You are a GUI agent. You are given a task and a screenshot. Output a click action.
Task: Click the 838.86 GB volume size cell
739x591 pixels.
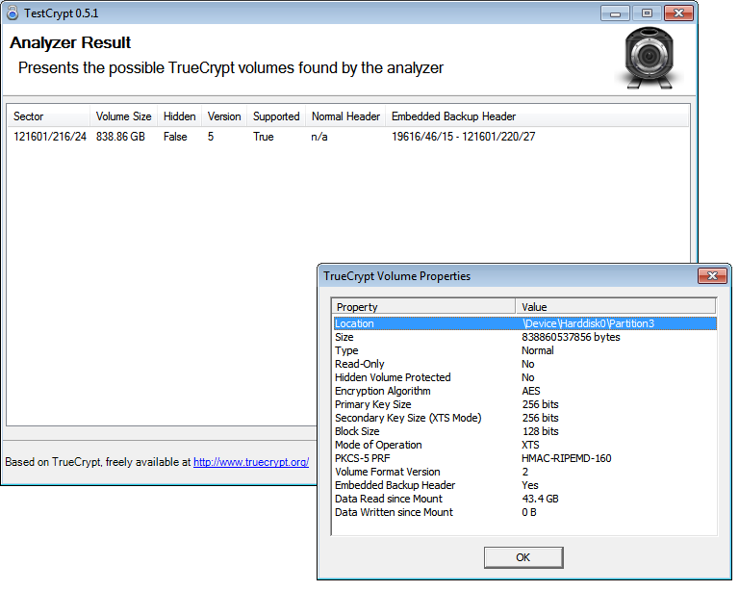(x=120, y=137)
